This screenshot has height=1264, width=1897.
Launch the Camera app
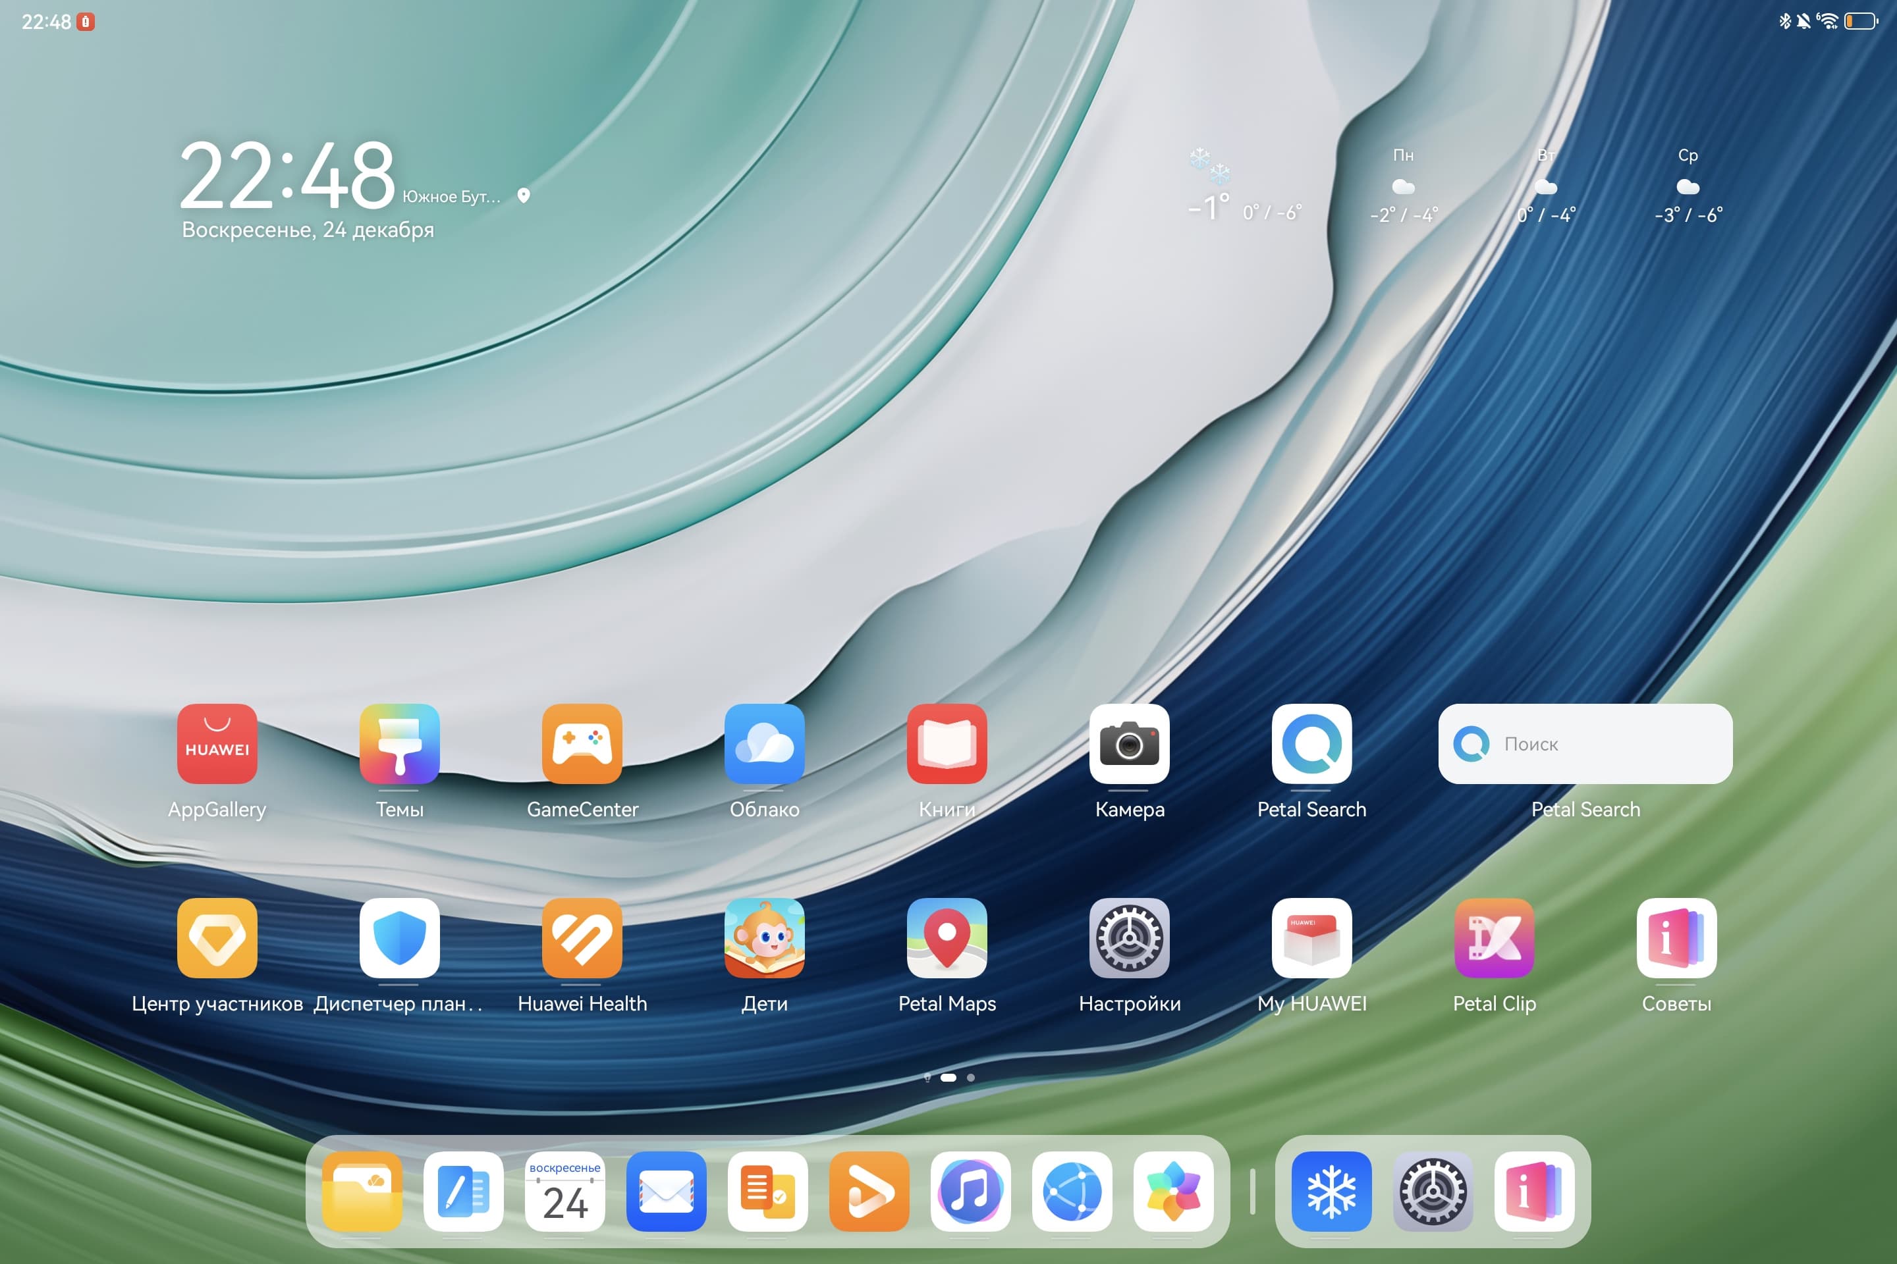click(x=1129, y=743)
